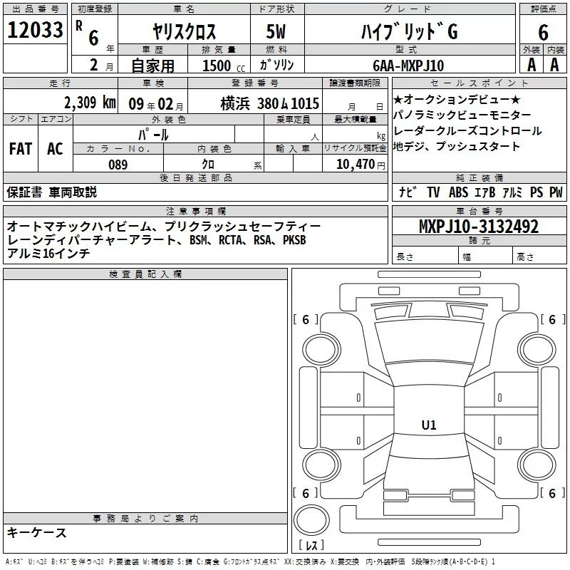The width and height of the screenshot is (570, 570).
Task: Select the レス spare tire label
Action: point(311,545)
